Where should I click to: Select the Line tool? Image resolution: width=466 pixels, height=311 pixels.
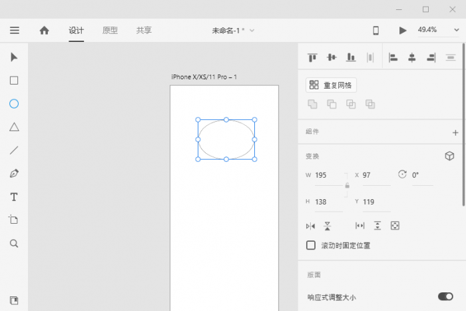[x=14, y=151]
